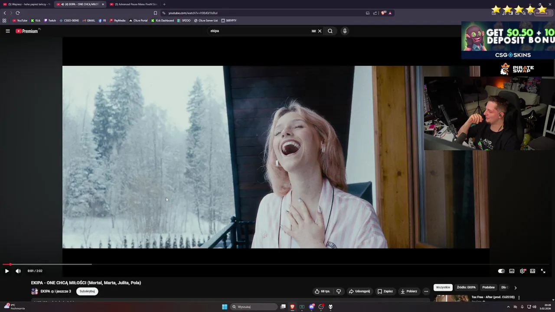Image resolution: width=555 pixels, height=312 pixels.
Task: Run YouTube search with magnifier icon
Action: pos(330,31)
